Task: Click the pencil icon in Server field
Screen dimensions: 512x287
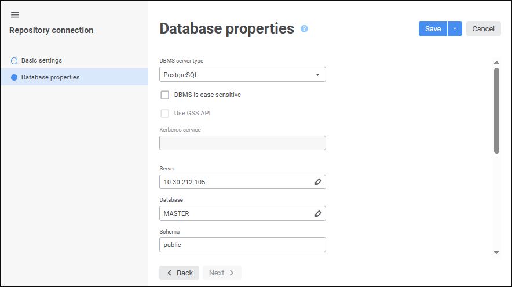Action: 318,181
